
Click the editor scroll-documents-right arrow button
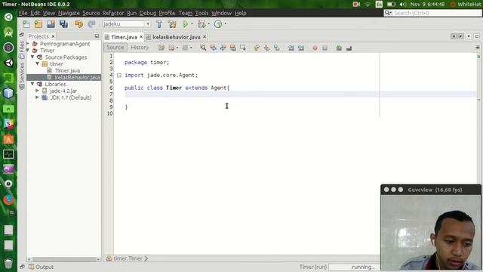[460, 36]
